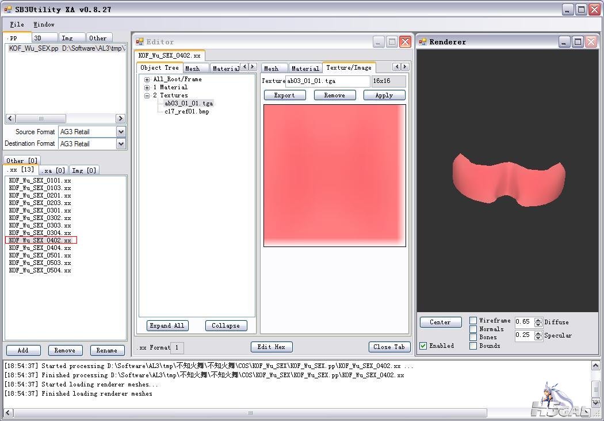
Task: Click right tab-scroll arrow in Texture/Image panel
Action: click(405, 67)
